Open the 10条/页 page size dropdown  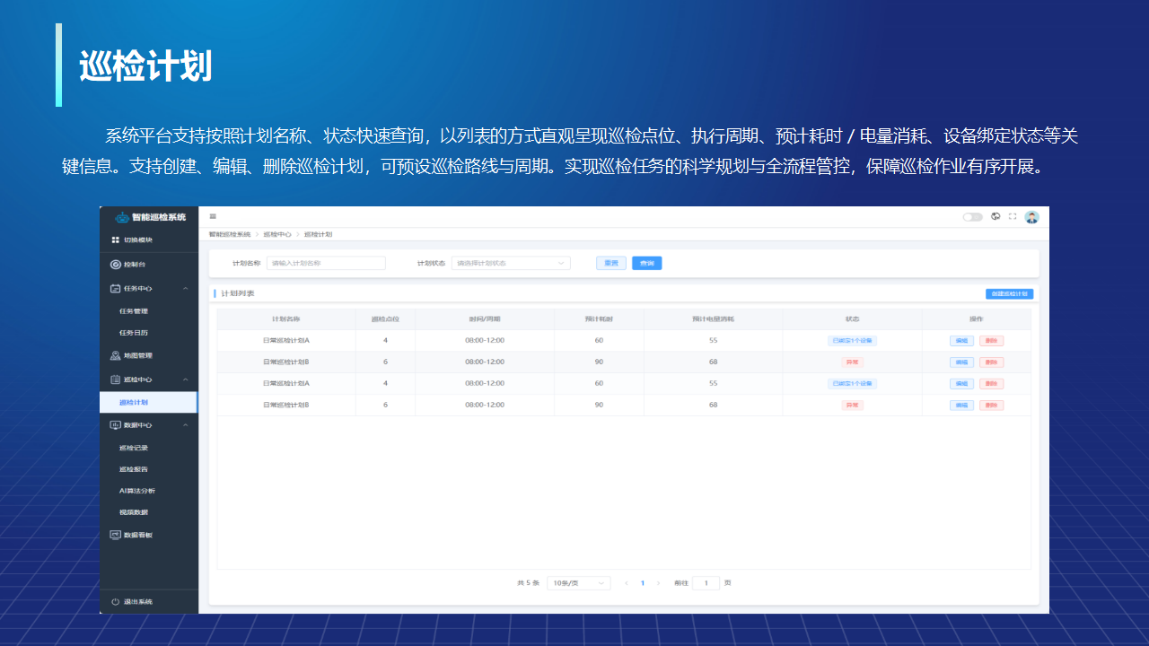(579, 583)
